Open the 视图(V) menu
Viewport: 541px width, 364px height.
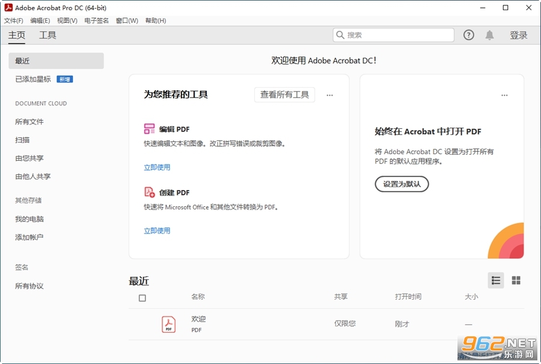[67, 20]
